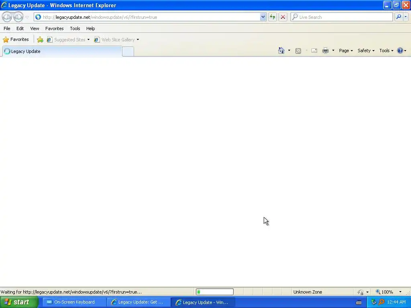Select the Legacy Update browser tab

pos(62,51)
